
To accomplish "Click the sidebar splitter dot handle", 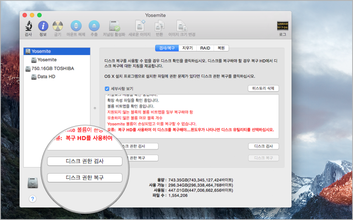I will point(95,108).
